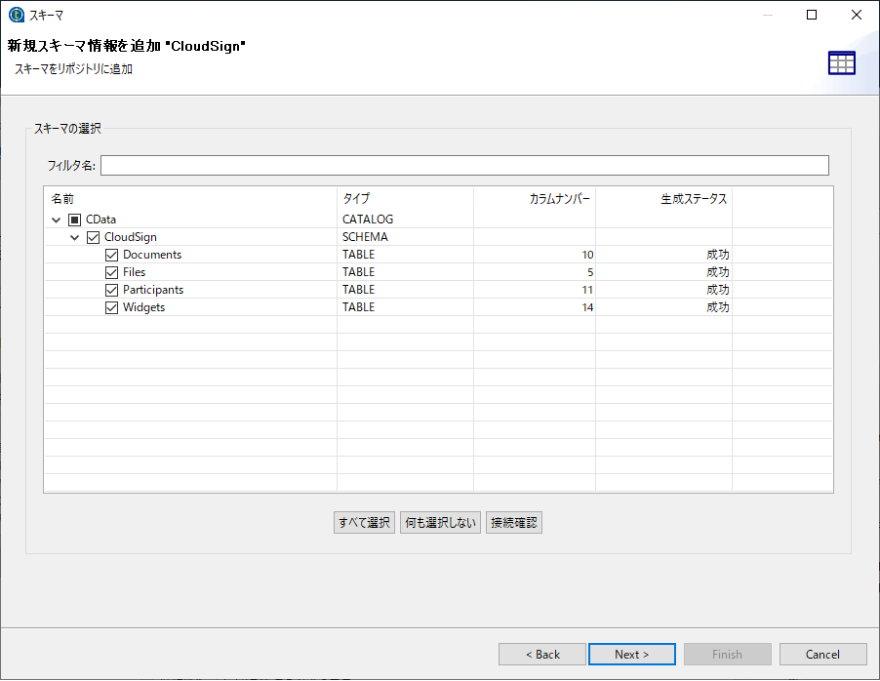
Task: Uncheck the CloudSign schema checkbox
Action: point(93,237)
